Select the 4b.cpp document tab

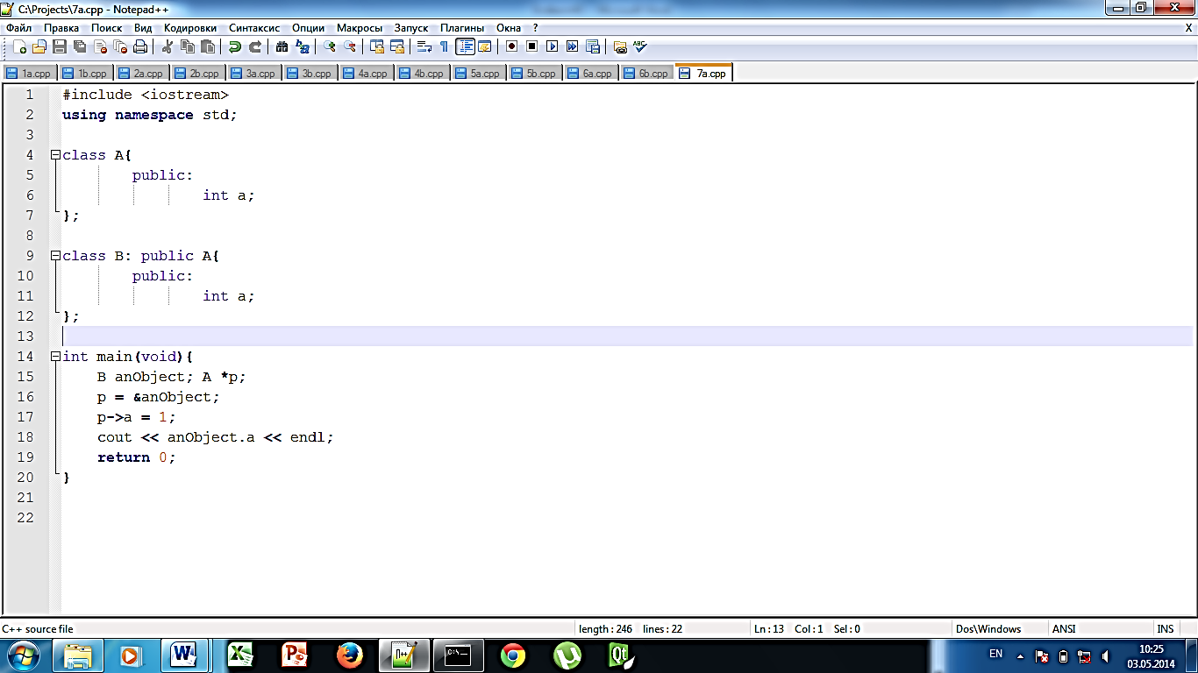coord(422,74)
